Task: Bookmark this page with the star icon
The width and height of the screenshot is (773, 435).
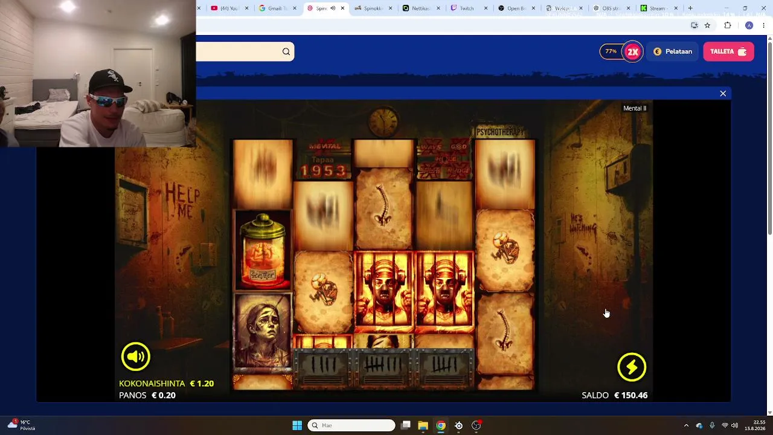Action: [707, 25]
